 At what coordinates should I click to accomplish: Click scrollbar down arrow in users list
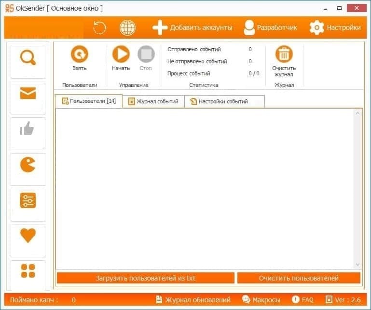coord(357,264)
